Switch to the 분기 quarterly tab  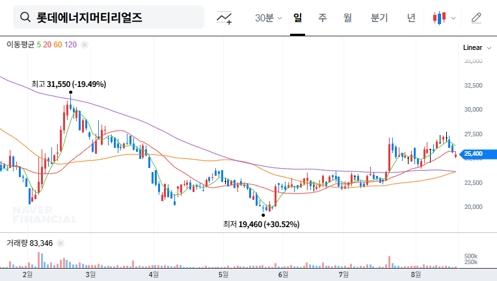(x=379, y=18)
